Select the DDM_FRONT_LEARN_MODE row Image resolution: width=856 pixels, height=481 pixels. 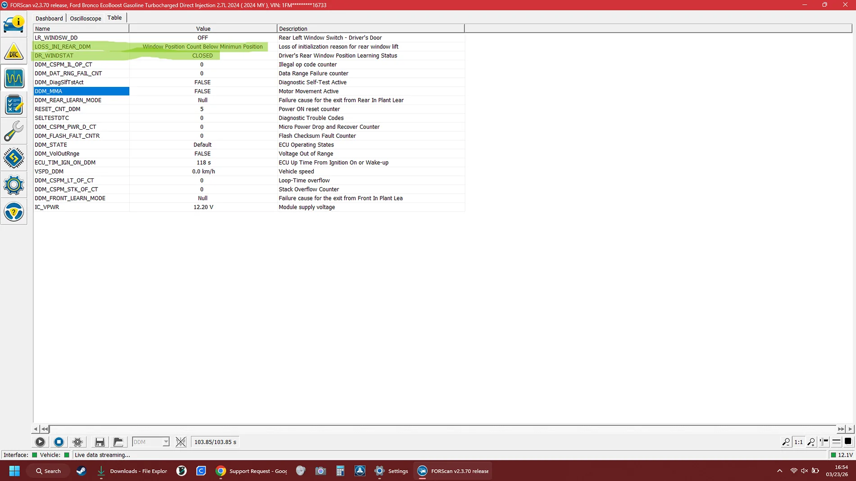[x=249, y=198]
